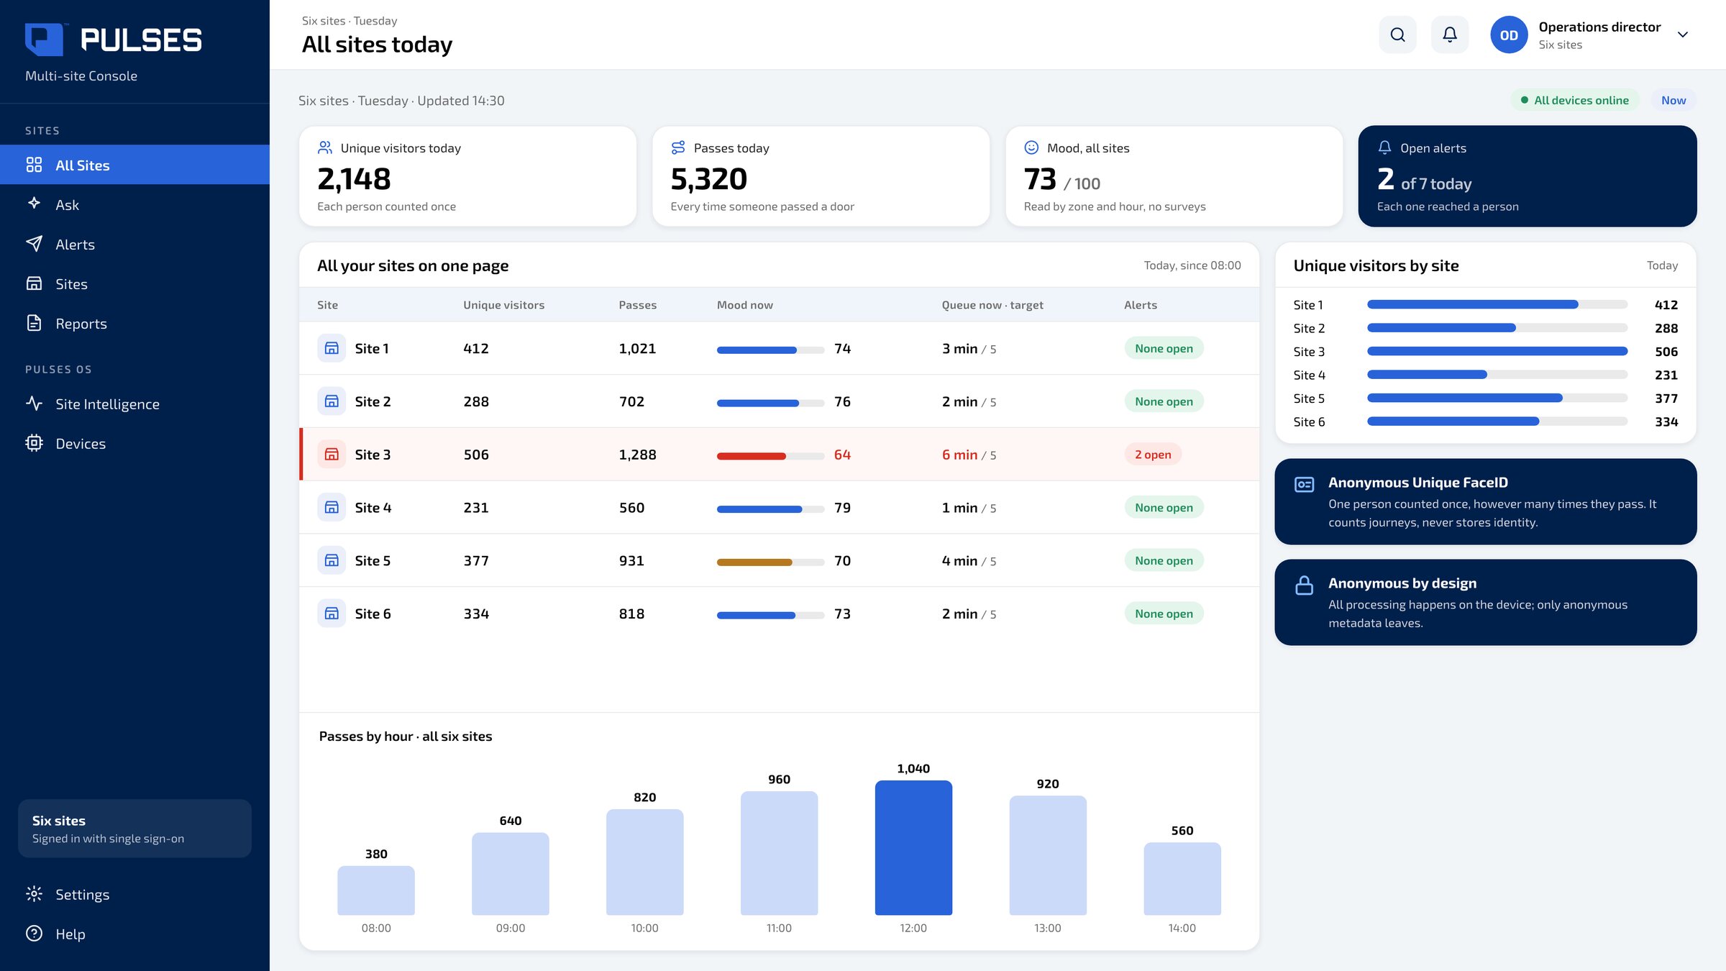Expand the Operations director account chevron
The height and width of the screenshot is (971, 1726).
[x=1683, y=35]
